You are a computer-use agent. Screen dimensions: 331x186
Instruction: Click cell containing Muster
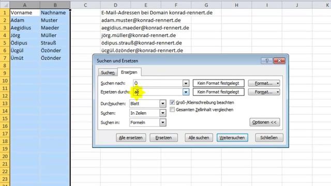tap(55, 20)
